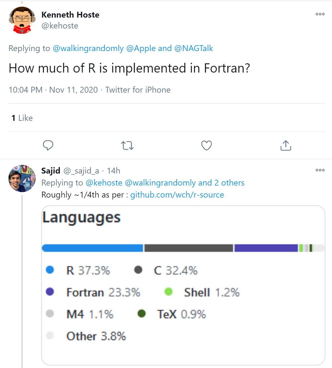Open the @Apple mention link
The height and width of the screenshot is (368, 332).
click(x=141, y=48)
